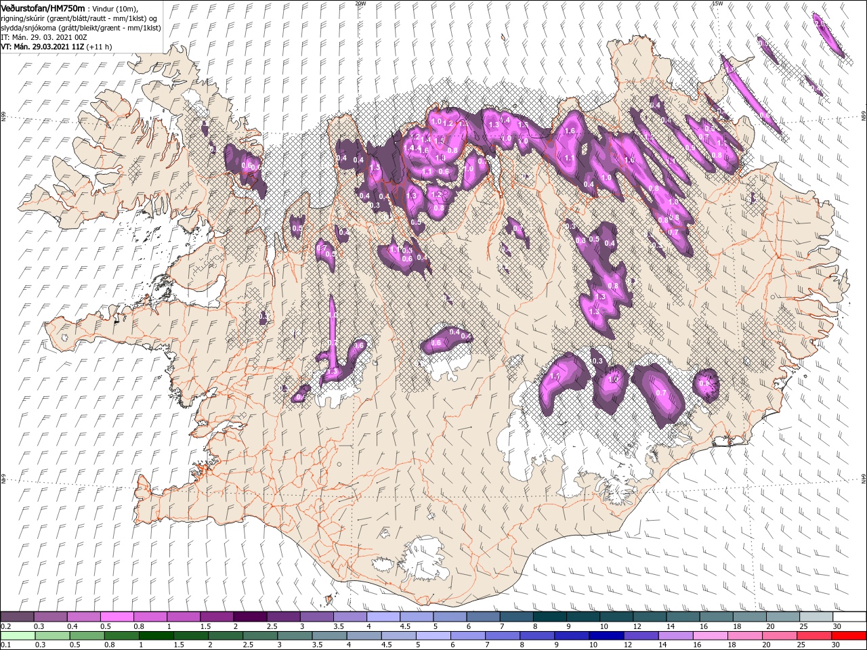
Task: Click the '2.5' label in the lower legend row
Action: (x=248, y=645)
